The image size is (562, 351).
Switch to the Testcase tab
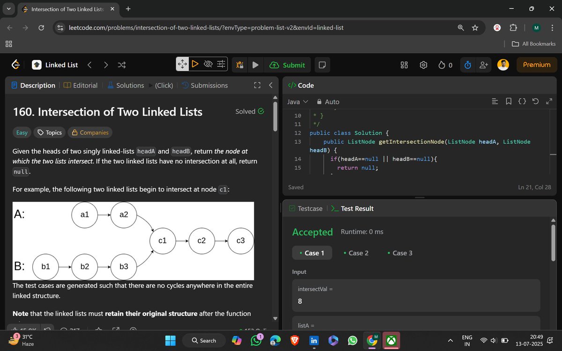(305, 208)
